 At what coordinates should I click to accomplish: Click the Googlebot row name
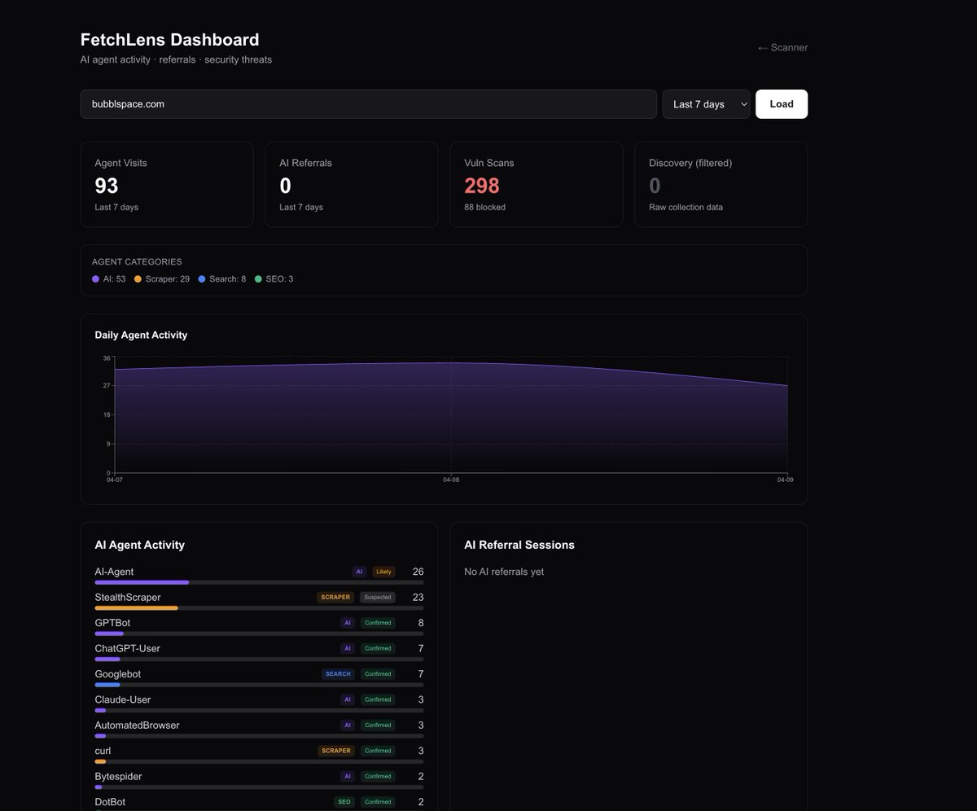coord(118,674)
